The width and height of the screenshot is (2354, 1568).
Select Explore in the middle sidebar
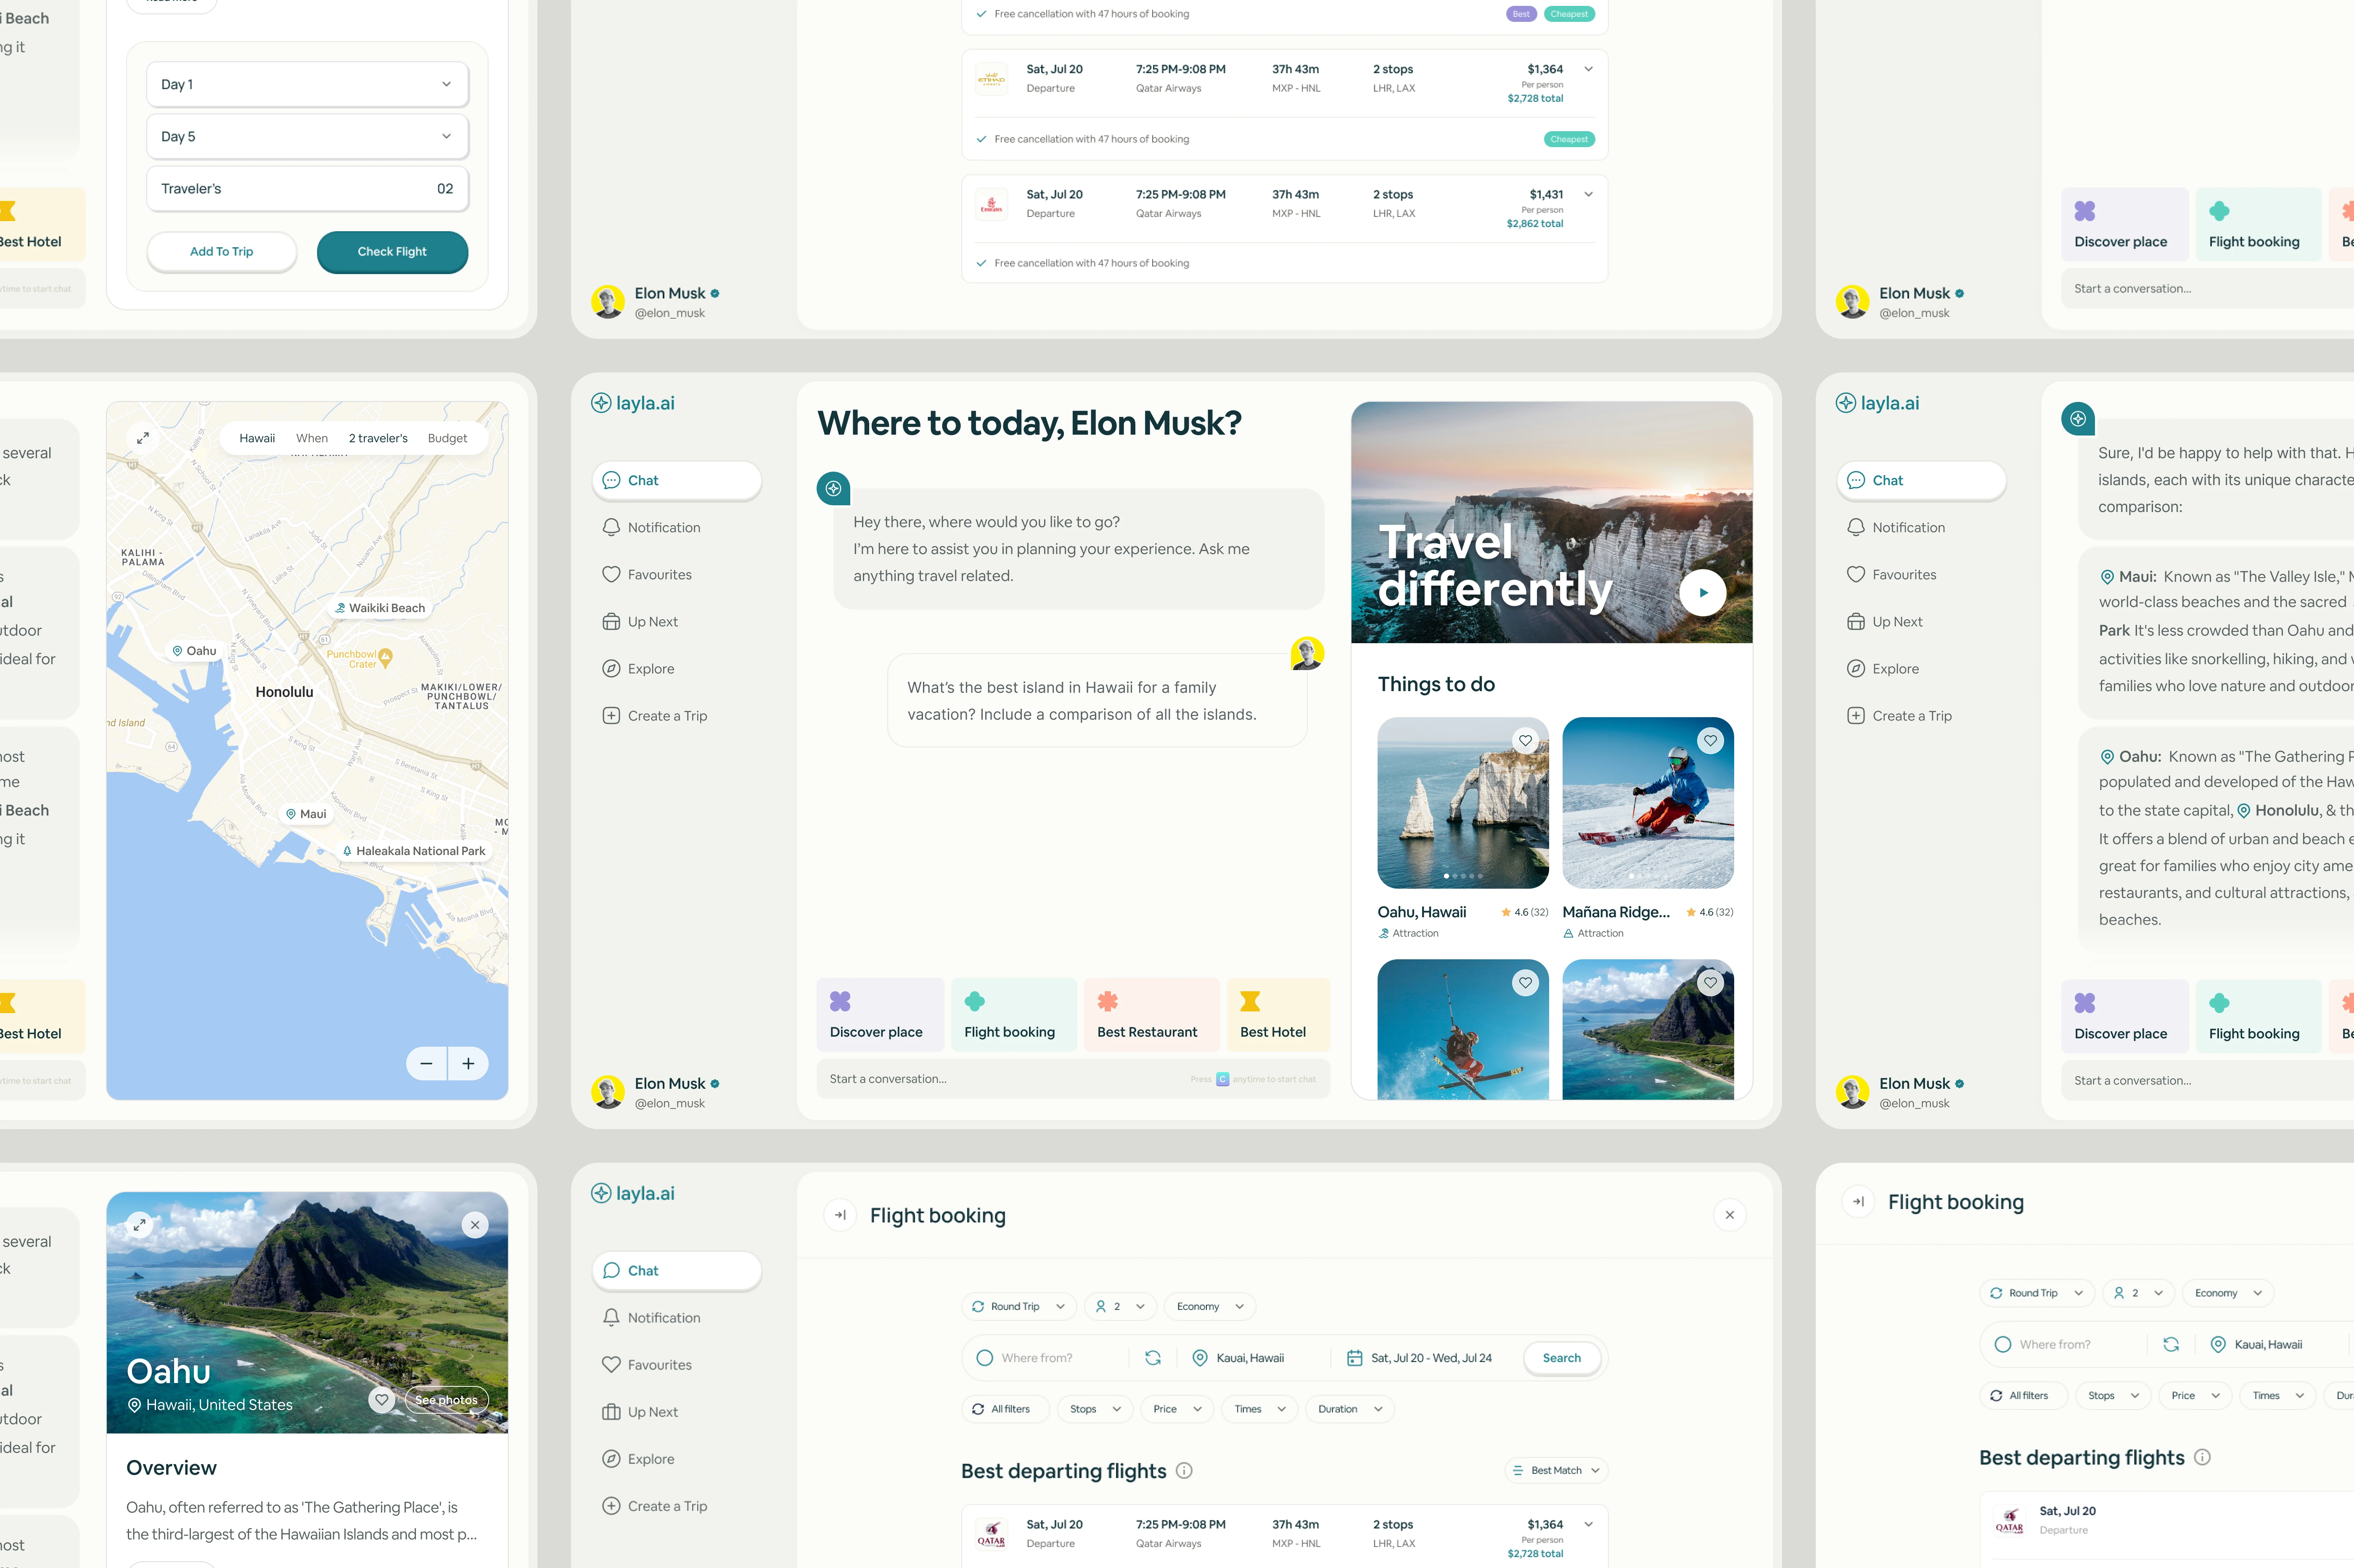pyautogui.click(x=650, y=668)
